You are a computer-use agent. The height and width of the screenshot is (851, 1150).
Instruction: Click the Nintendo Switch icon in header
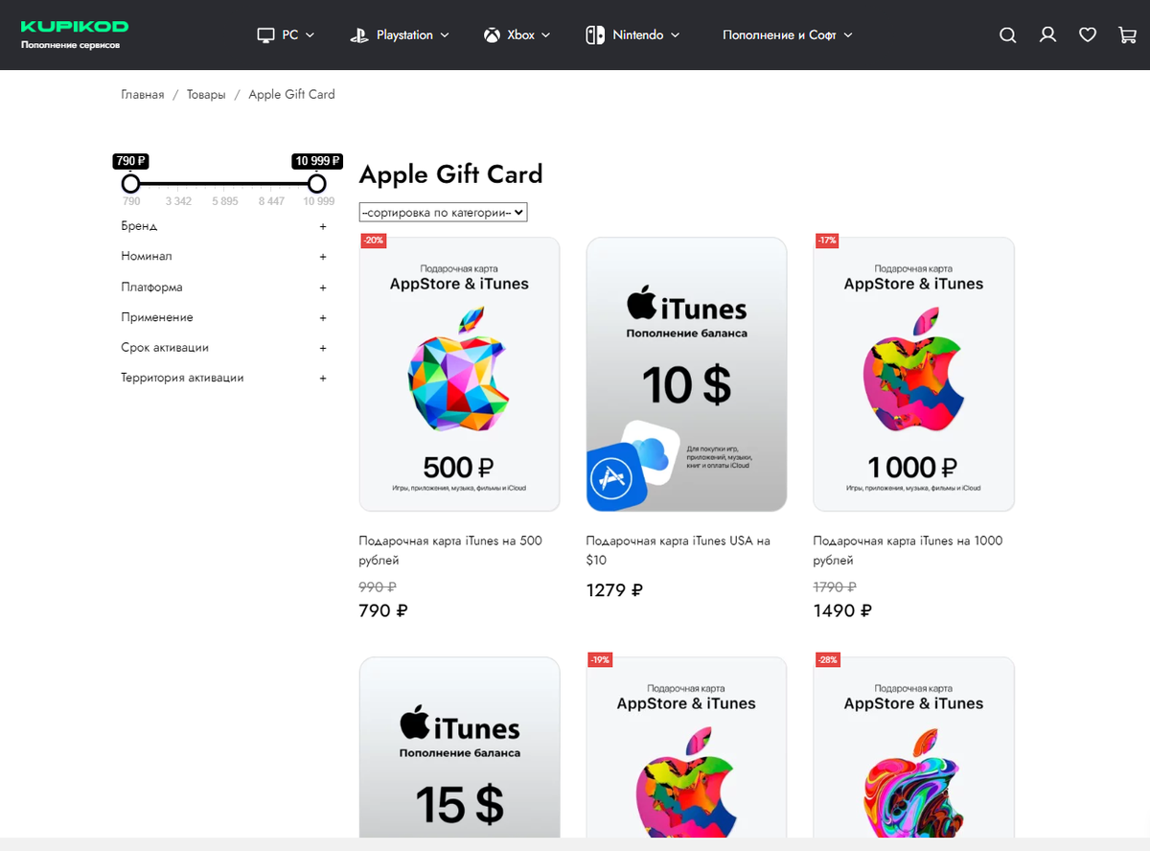pos(595,35)
